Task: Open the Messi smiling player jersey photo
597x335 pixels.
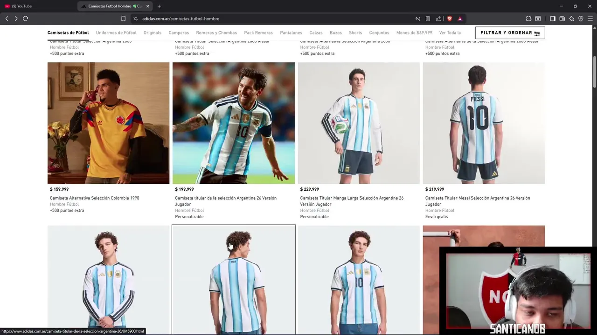Action: point(234,123)
